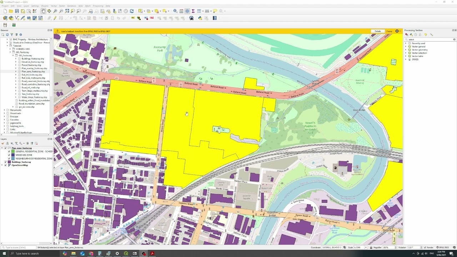The image size is (457, 257).
Task: Open the Processing menu
Action: tap(98, 6)
